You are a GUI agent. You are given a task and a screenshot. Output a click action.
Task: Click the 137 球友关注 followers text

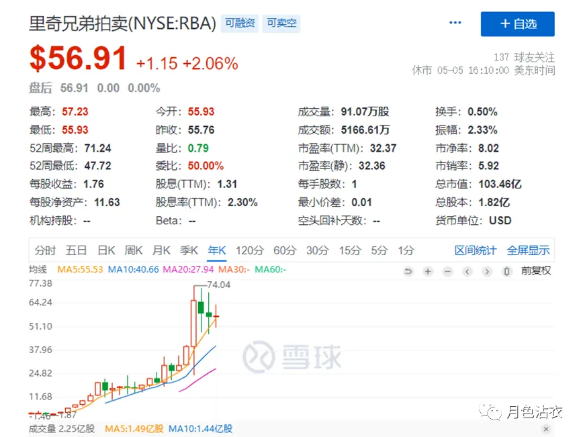coord(524,57)
